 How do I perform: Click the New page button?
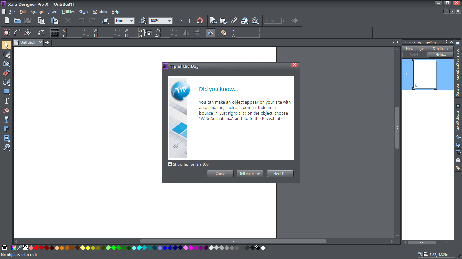click(x=415, y=49)
